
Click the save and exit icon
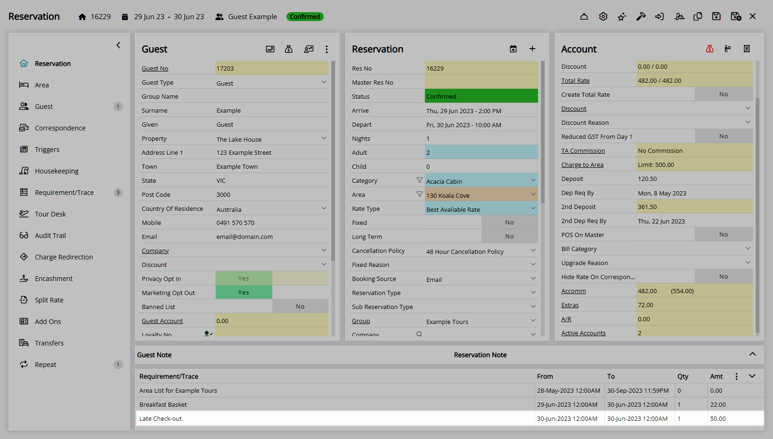736,16
